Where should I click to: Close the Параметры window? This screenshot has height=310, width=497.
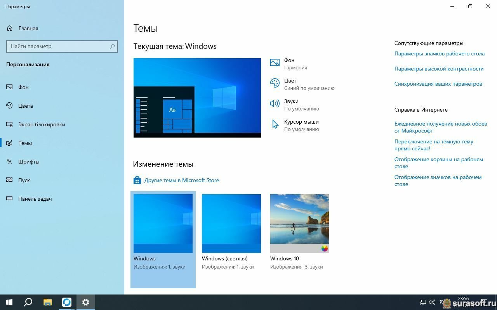[488, 6]
